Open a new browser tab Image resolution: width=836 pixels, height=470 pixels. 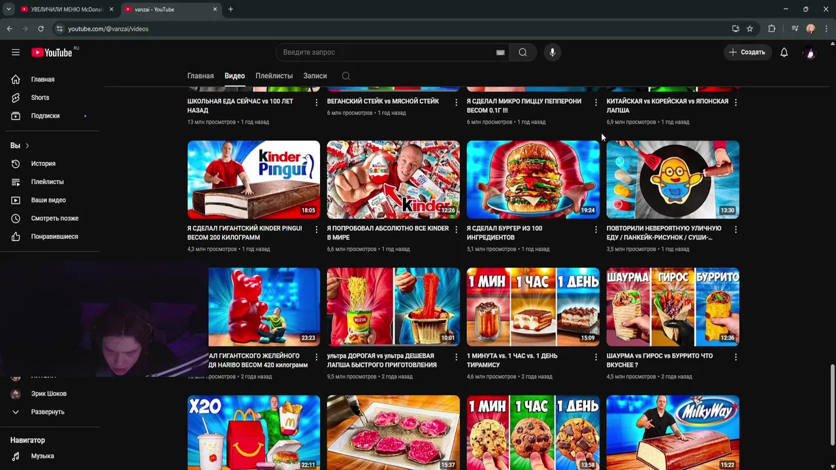[231, 9]
